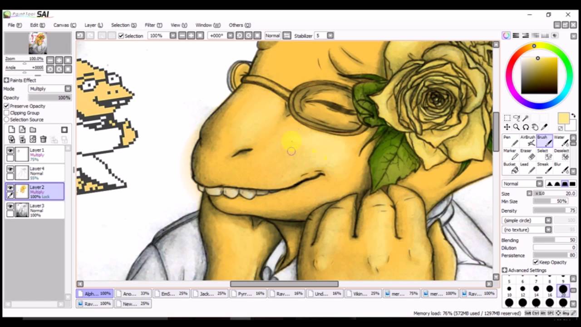The width and height of the screenshot is (581, 327).
Task: Open the simple circle brush shape dropdown
Action: (527, 220)
